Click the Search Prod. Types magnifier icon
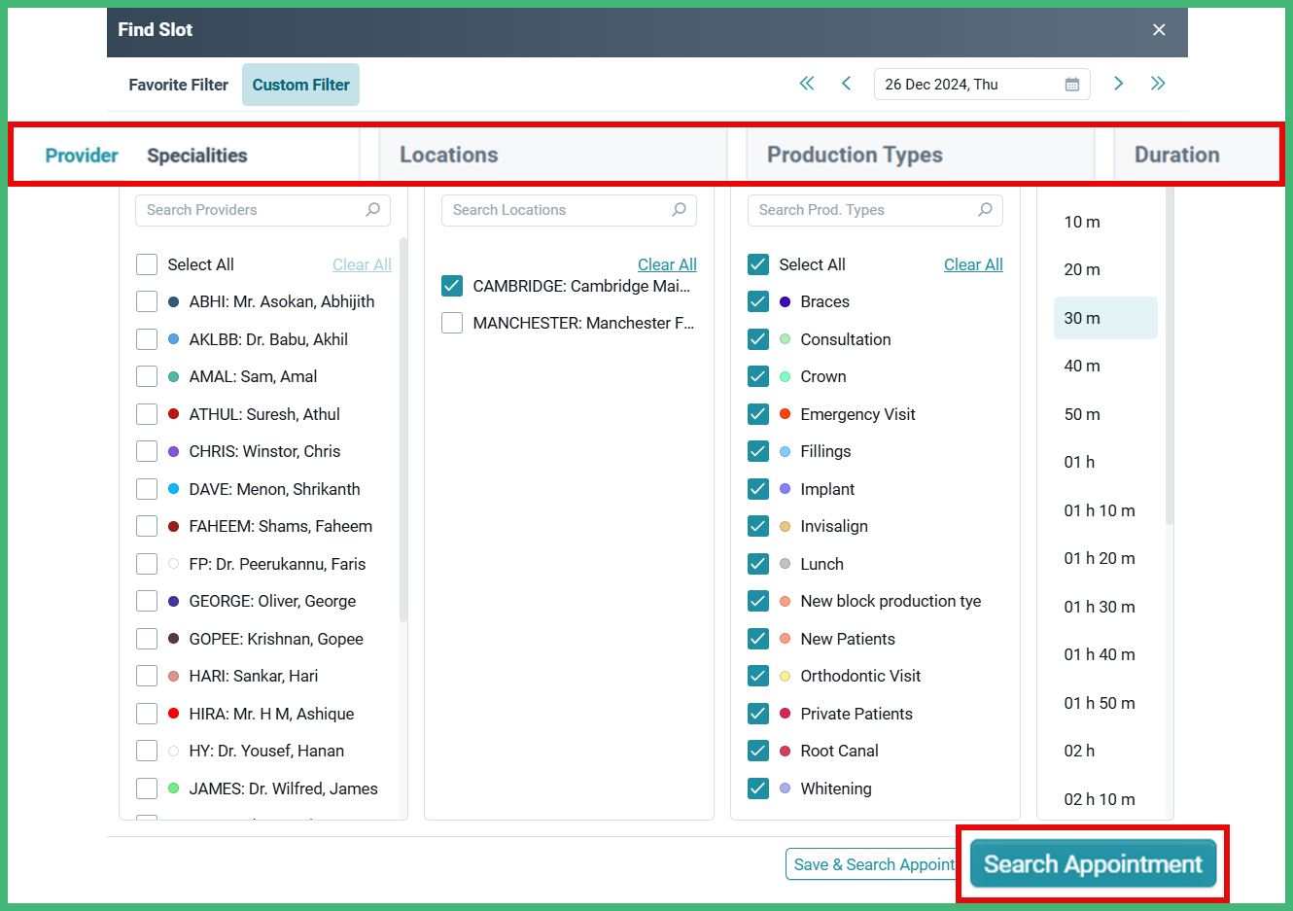 click(986, 210)
